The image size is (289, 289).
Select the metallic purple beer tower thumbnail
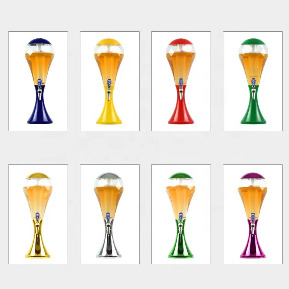click(253, 214)
